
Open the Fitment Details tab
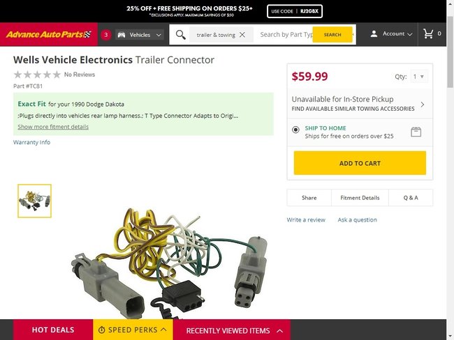click(x=360, y=198)
